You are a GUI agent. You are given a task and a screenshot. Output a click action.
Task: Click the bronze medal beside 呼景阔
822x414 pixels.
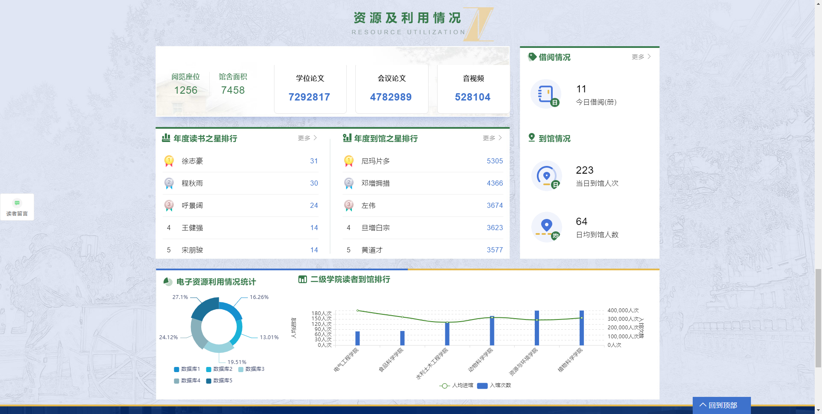pos(169,206)
